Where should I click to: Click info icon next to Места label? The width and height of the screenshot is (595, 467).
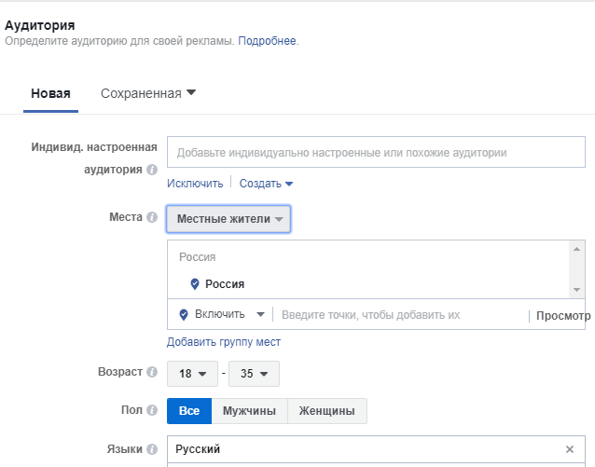152,217
